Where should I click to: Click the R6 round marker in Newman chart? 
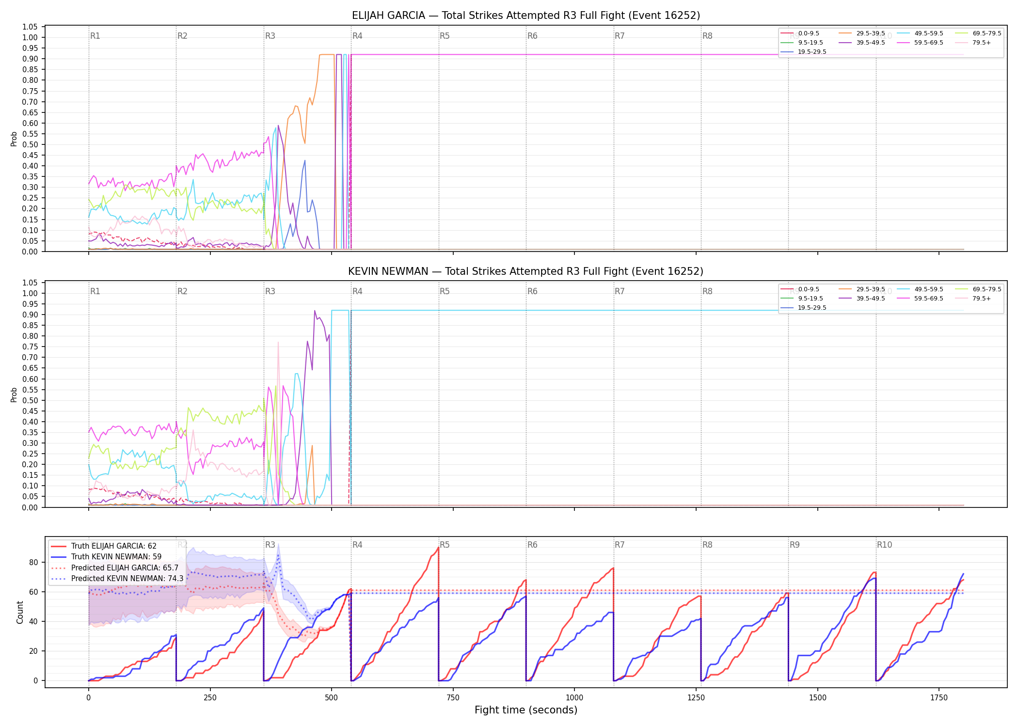532,291
